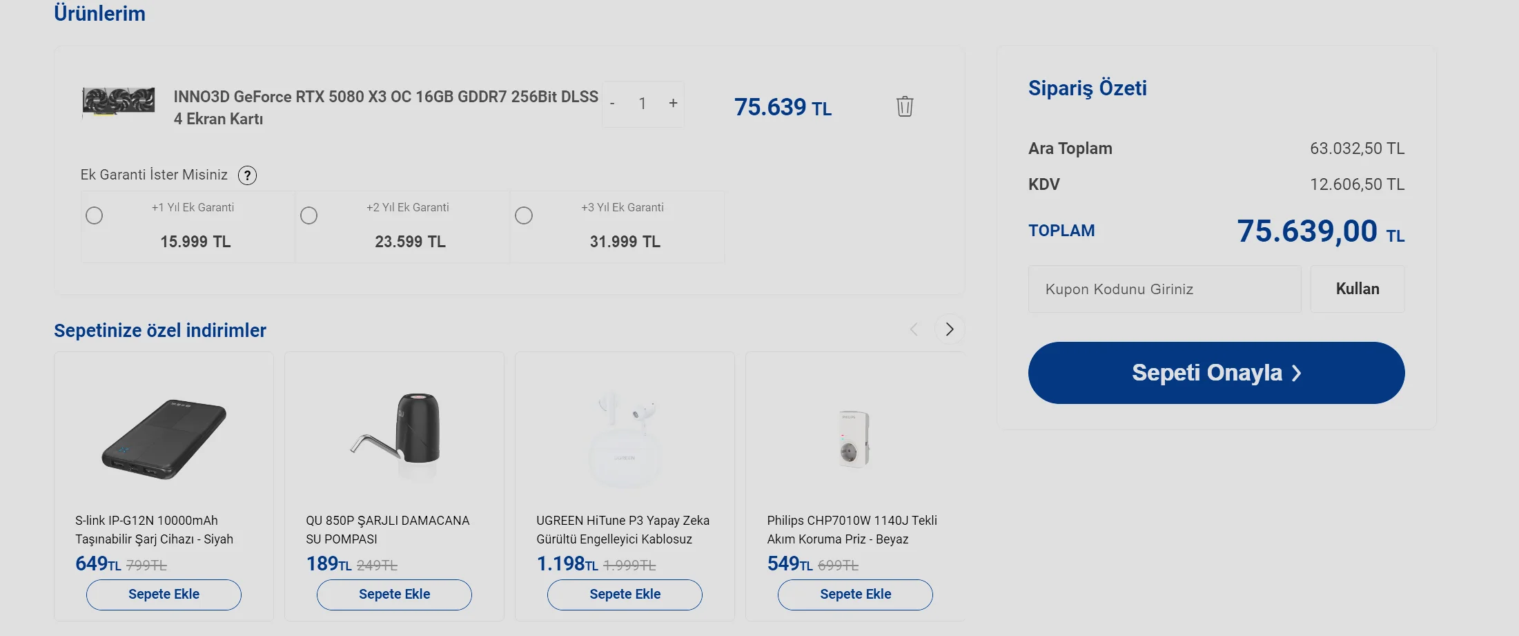1519x636 pixels.
Task: Select +1 Yıl Ek Garanti option
Action: [95, 215]
